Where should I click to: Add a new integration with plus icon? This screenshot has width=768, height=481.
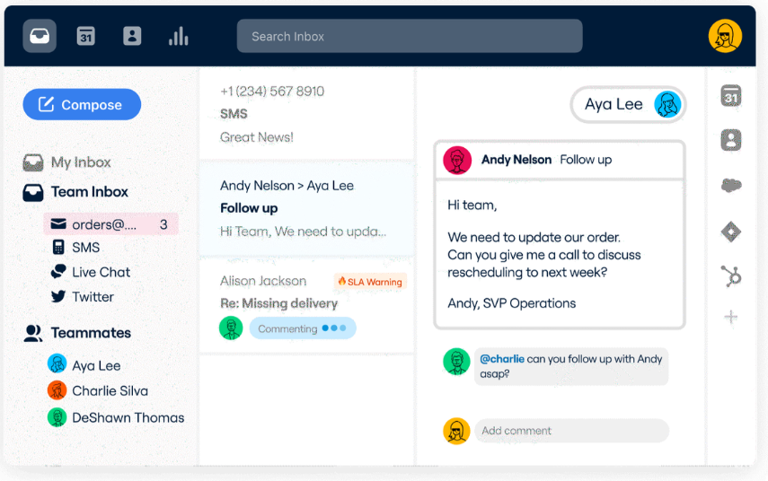click(x=731, y=317)
